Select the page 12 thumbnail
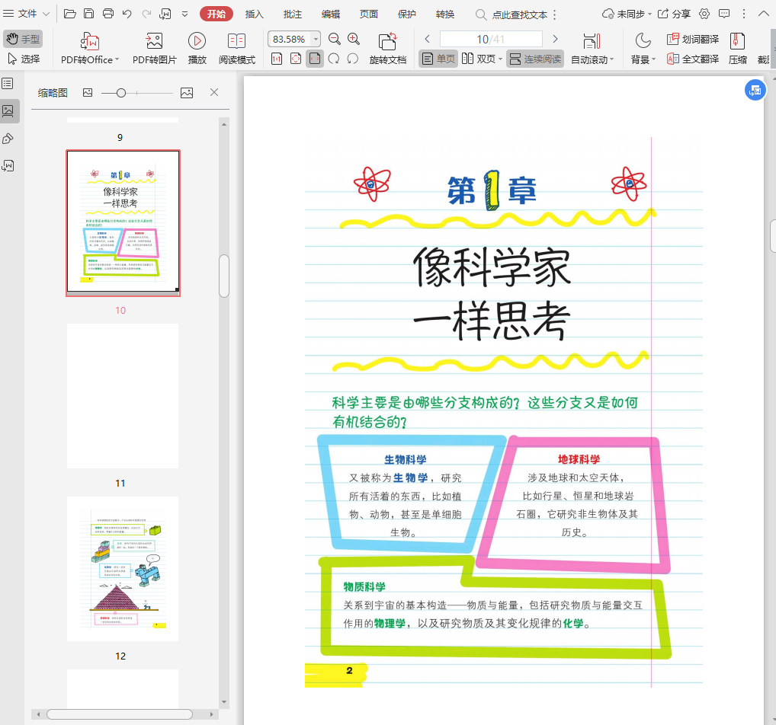 [x=123, y=569]
